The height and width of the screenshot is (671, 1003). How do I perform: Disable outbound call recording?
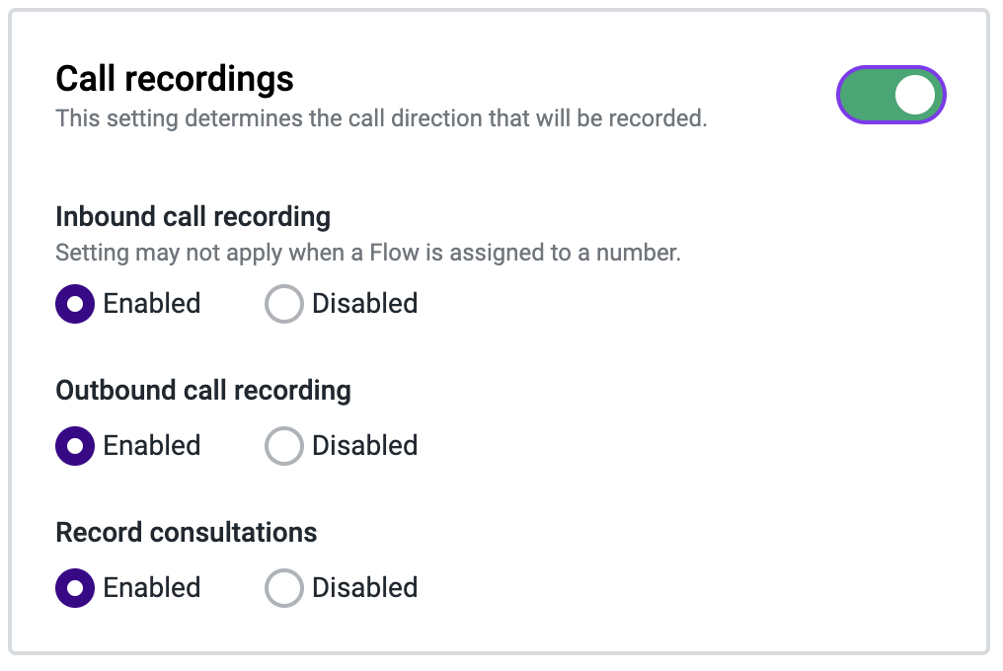click(x=284, y=446)
